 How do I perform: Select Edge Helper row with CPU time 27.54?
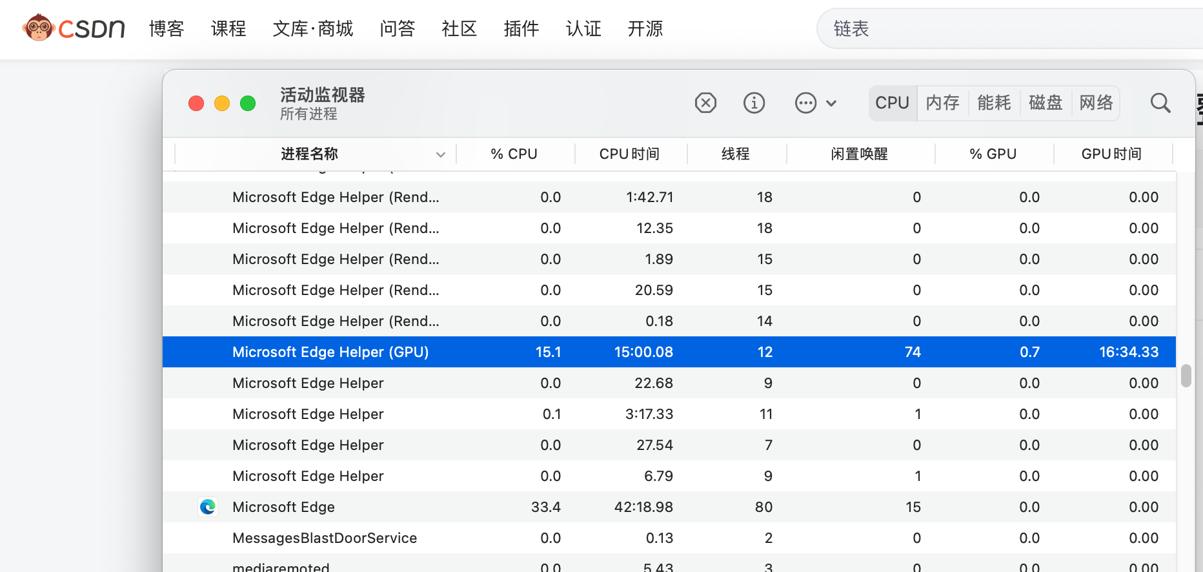coord(669,445)
